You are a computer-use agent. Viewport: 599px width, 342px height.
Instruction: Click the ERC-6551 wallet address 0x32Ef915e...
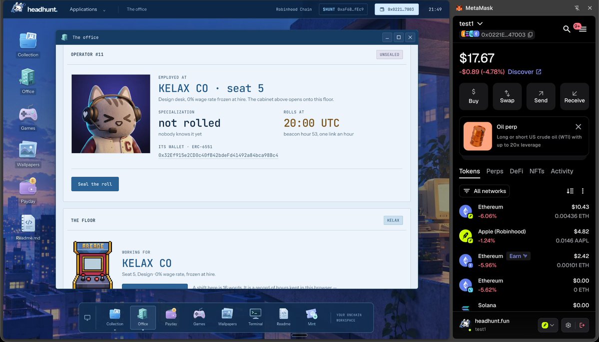218,155
